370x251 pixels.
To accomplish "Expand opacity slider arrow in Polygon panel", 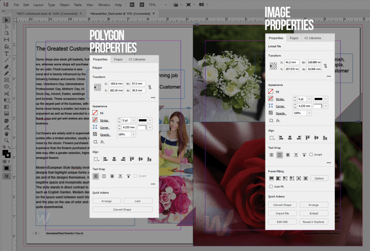I will click(x=133, y=135).
